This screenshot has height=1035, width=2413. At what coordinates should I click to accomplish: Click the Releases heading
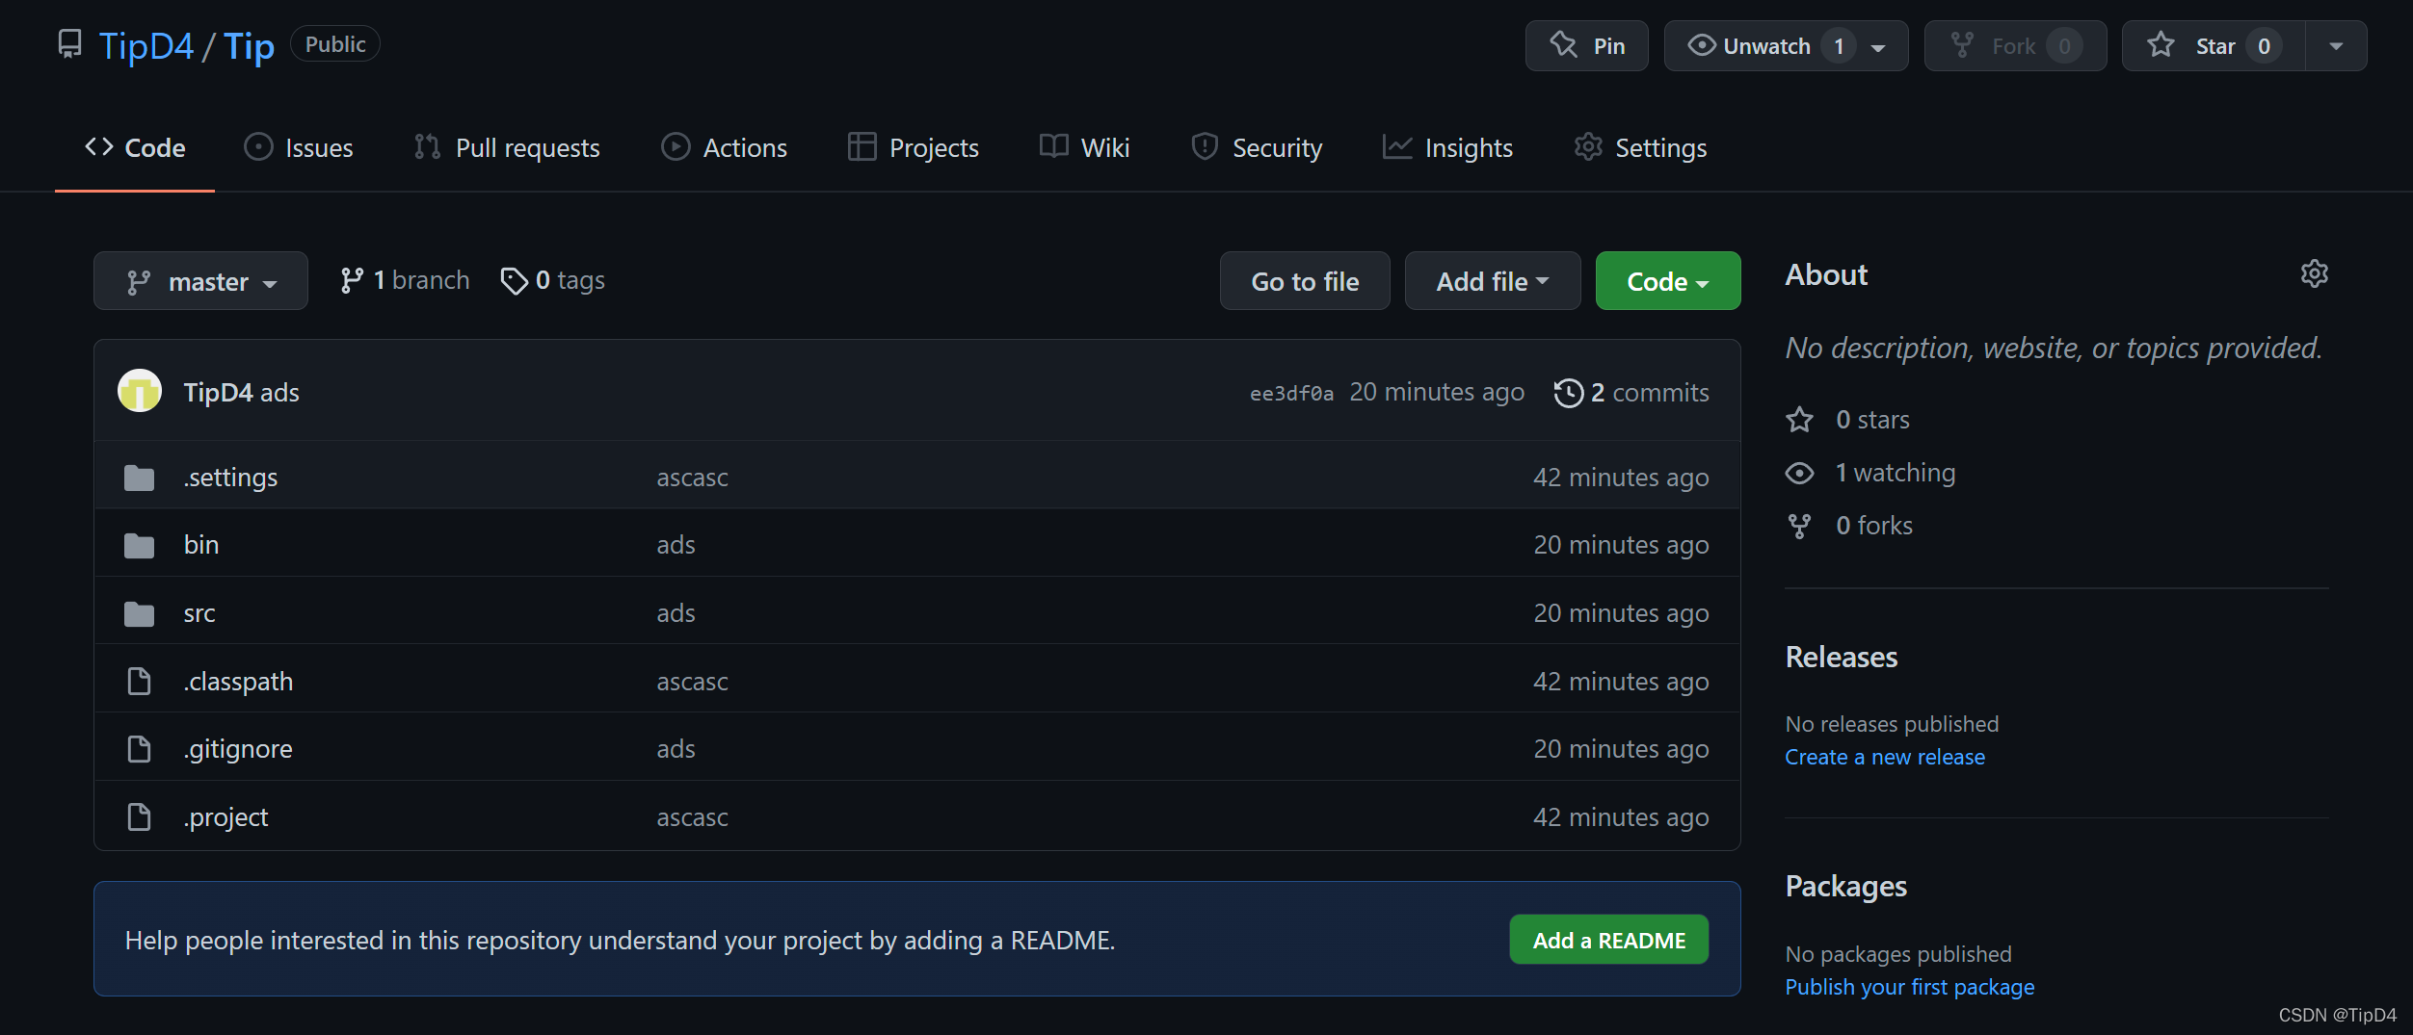click(x=1842, y=657)
